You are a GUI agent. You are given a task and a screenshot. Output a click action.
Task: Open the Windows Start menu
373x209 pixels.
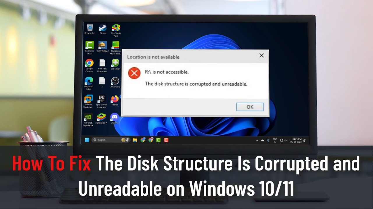(87, 140)
